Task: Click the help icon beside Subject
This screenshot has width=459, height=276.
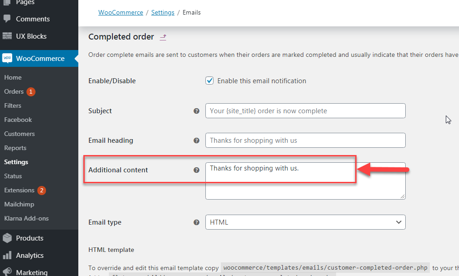Action: click(x=196, y=111)
